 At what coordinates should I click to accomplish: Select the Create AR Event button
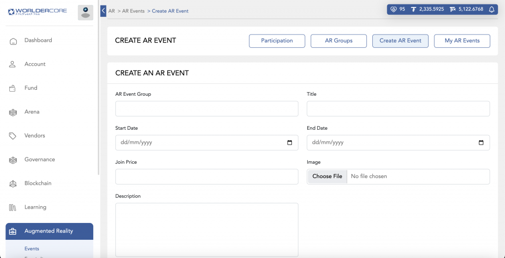pos(400,41)
